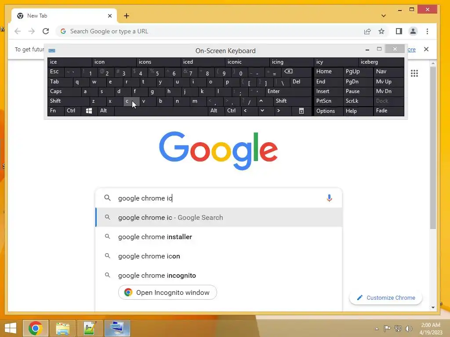The height and width of the screenshot is (337, 450).
Task: Select On-Screen Keyboard taskbar icon
Action: pos(117,328)
